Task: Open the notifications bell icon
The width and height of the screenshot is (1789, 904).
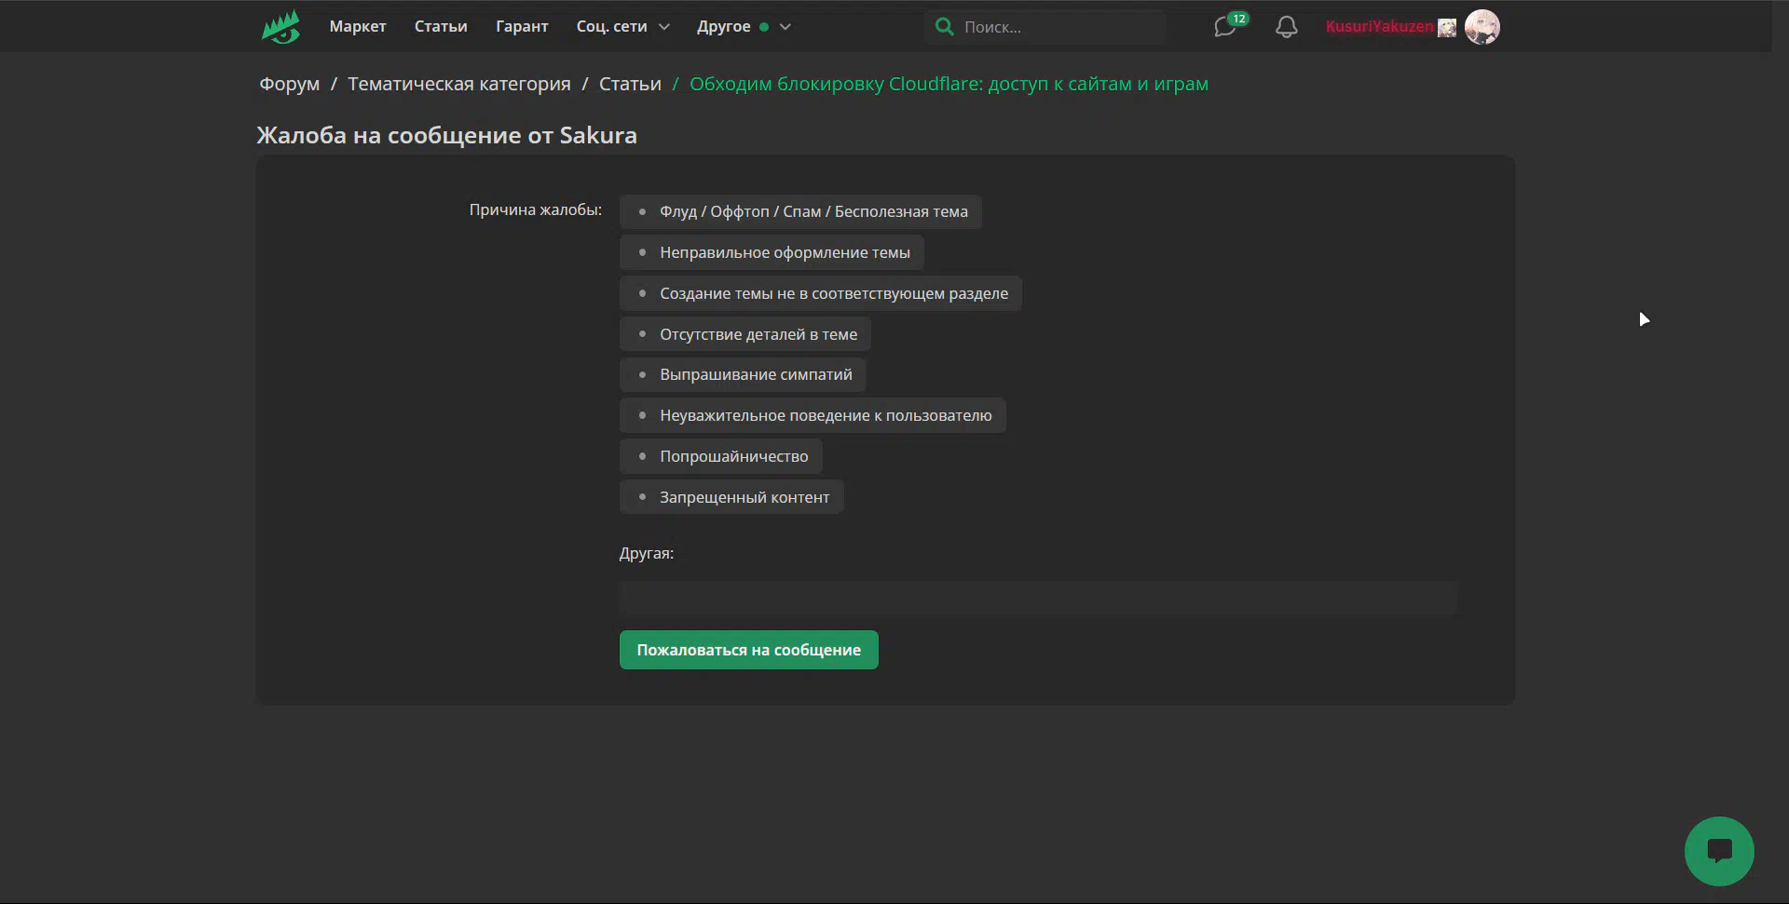Action: [1286, 27]
